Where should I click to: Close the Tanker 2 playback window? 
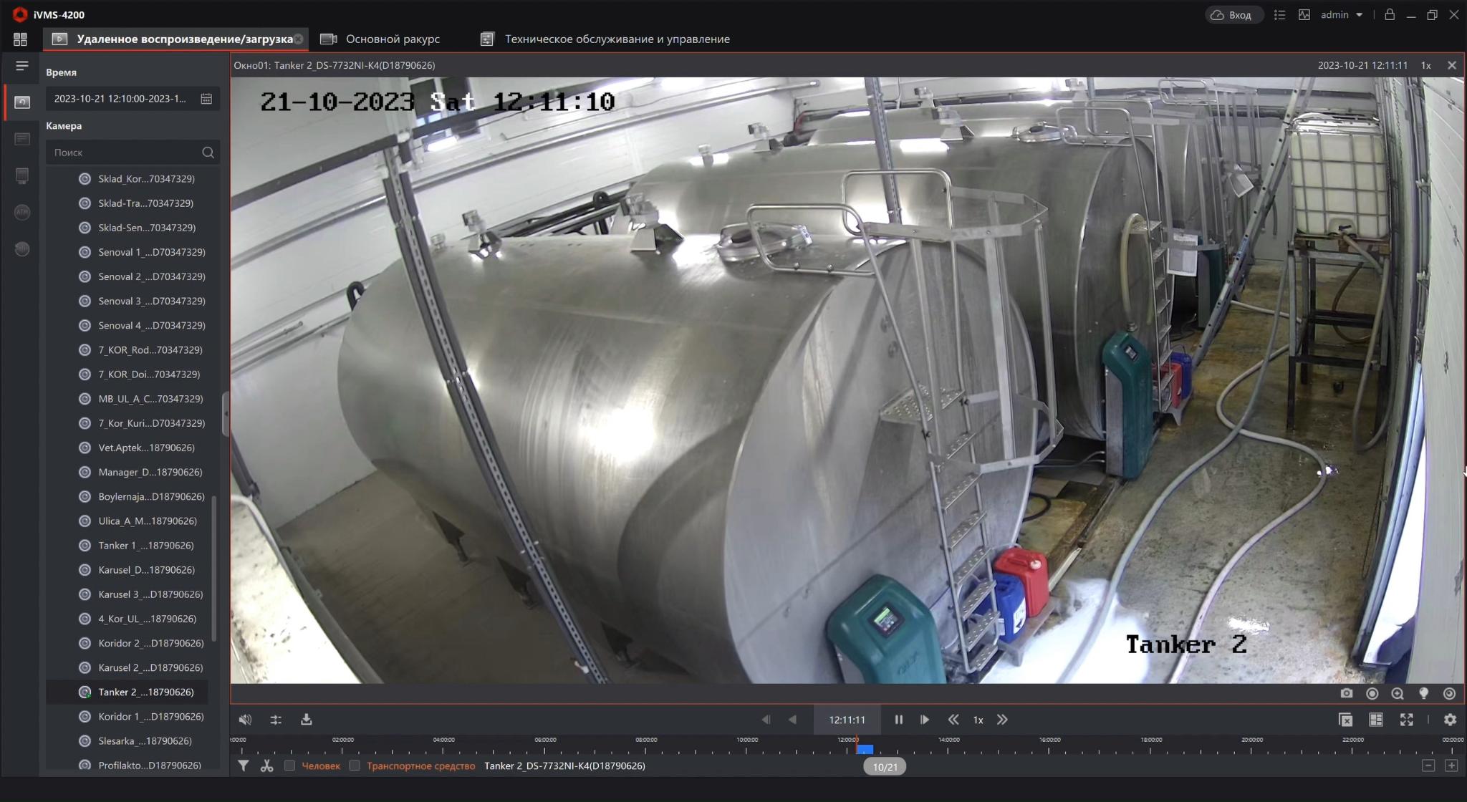point(1452,65)
